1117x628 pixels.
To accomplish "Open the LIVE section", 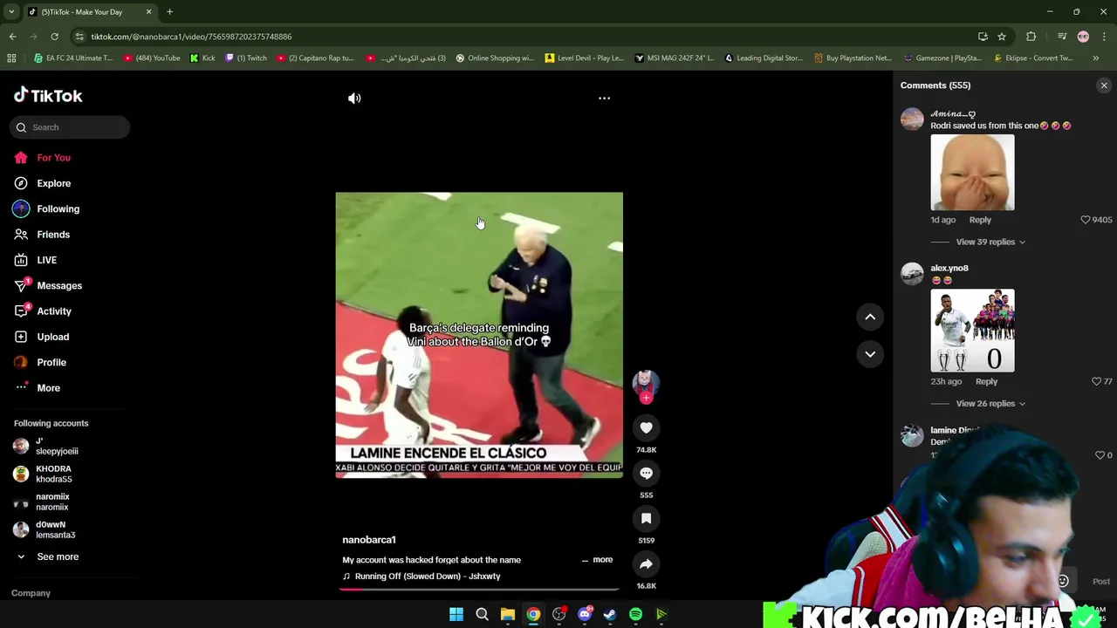I will (x=46, y=260).
